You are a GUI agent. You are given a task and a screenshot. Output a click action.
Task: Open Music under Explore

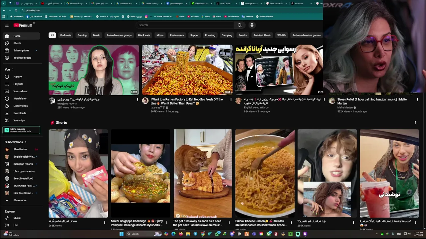click(21, 218)
